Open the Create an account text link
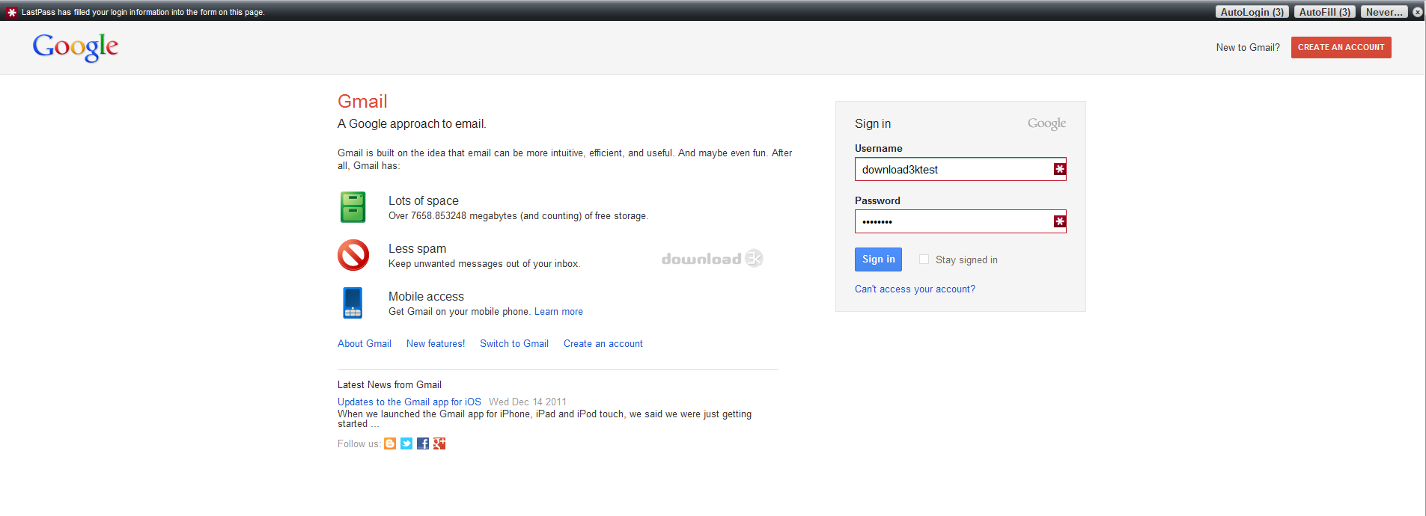This screenshot has width=1426, height=516. coord(603,344)
